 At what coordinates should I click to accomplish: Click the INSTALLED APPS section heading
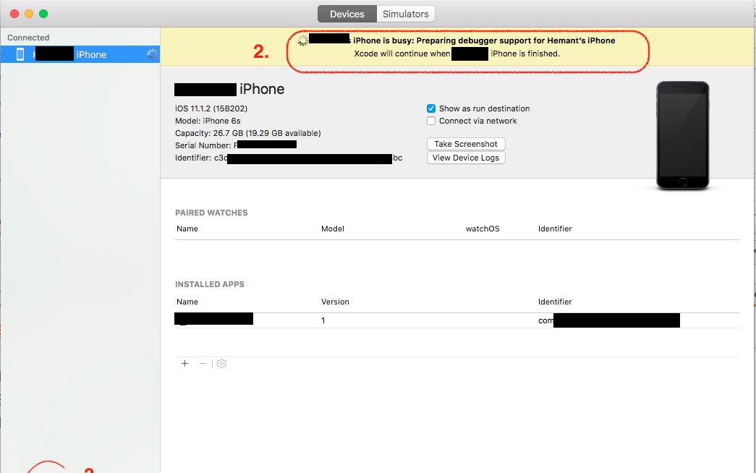pyautogui.click(x=210, y=284)
